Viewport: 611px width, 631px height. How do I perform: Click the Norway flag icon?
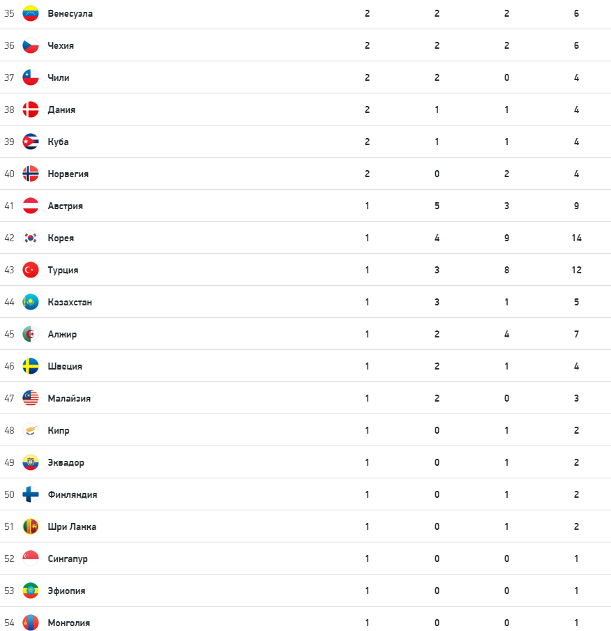click(31, 174)
